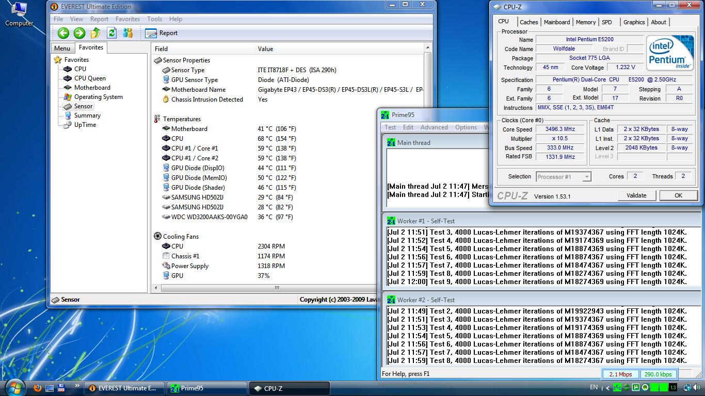Select the Sensor item in Favorites tree
The height and width of the screenshot is (396, 705).
(83, 106)
